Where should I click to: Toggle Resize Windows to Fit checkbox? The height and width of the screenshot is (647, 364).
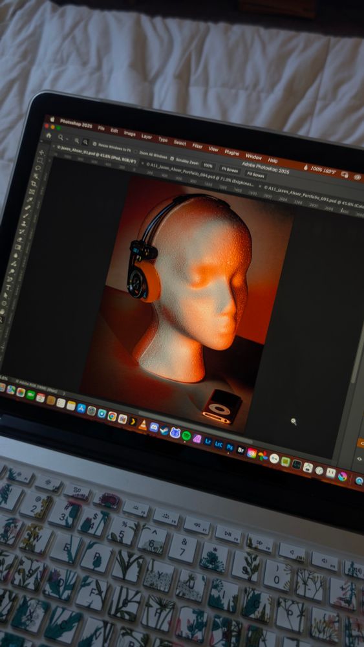pyautogui.click(x=95, y=144)
